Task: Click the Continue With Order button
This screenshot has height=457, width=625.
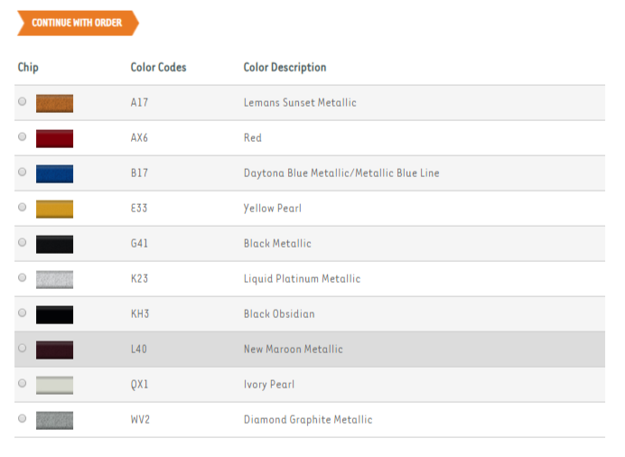Action: (x=77, y=23)
